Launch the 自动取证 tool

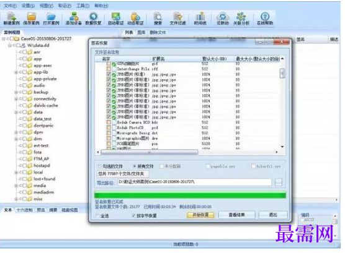[x=116, y=19]
